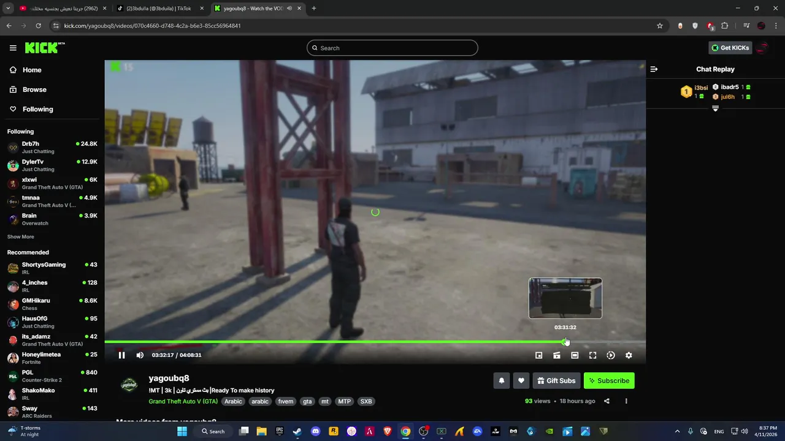Pause the video playback
The image size is (785, 441).
(x=121, y=355)
